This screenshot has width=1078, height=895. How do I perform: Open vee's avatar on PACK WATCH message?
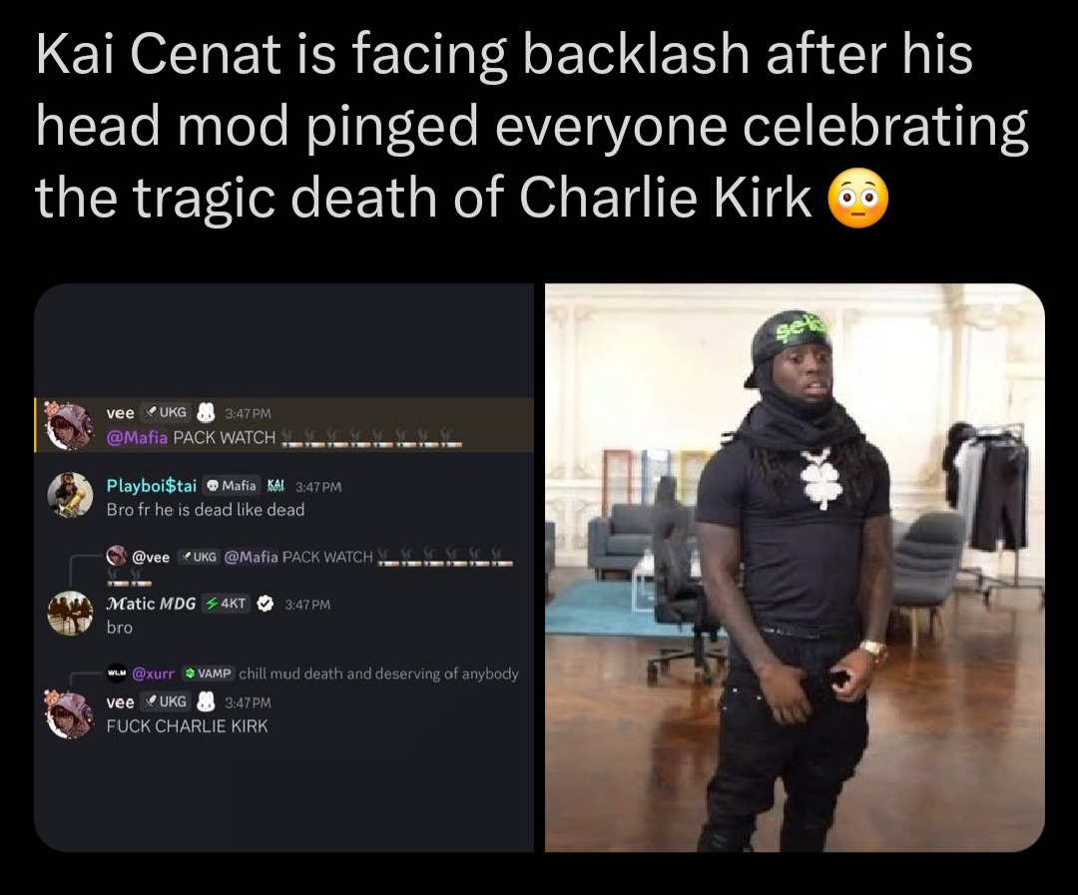click(69, 425)
